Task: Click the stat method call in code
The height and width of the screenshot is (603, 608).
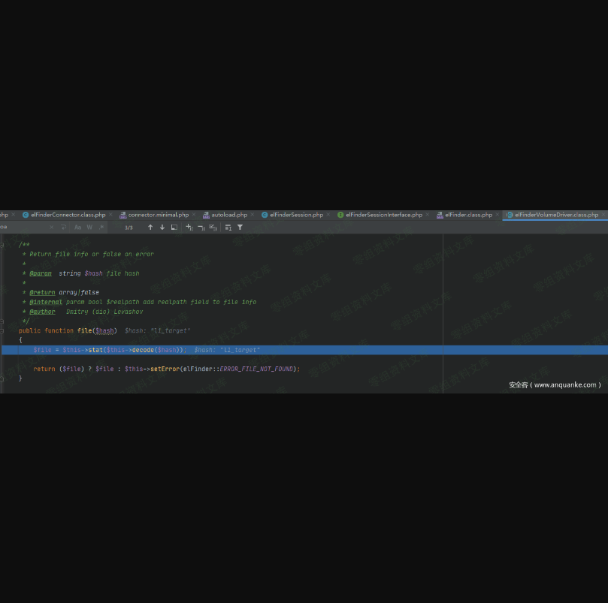Action: tap(95, 350)
